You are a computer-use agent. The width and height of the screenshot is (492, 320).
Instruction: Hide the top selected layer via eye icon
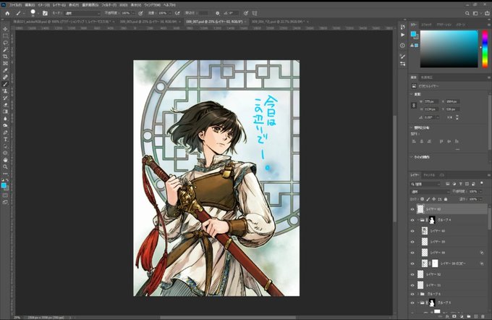click(x=412, y=209)
